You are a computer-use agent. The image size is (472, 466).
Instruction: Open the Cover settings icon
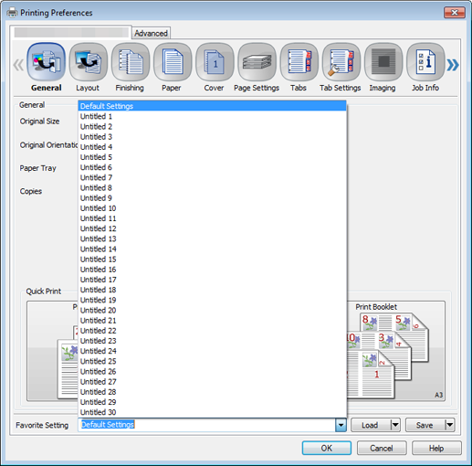tap(215, 62)
